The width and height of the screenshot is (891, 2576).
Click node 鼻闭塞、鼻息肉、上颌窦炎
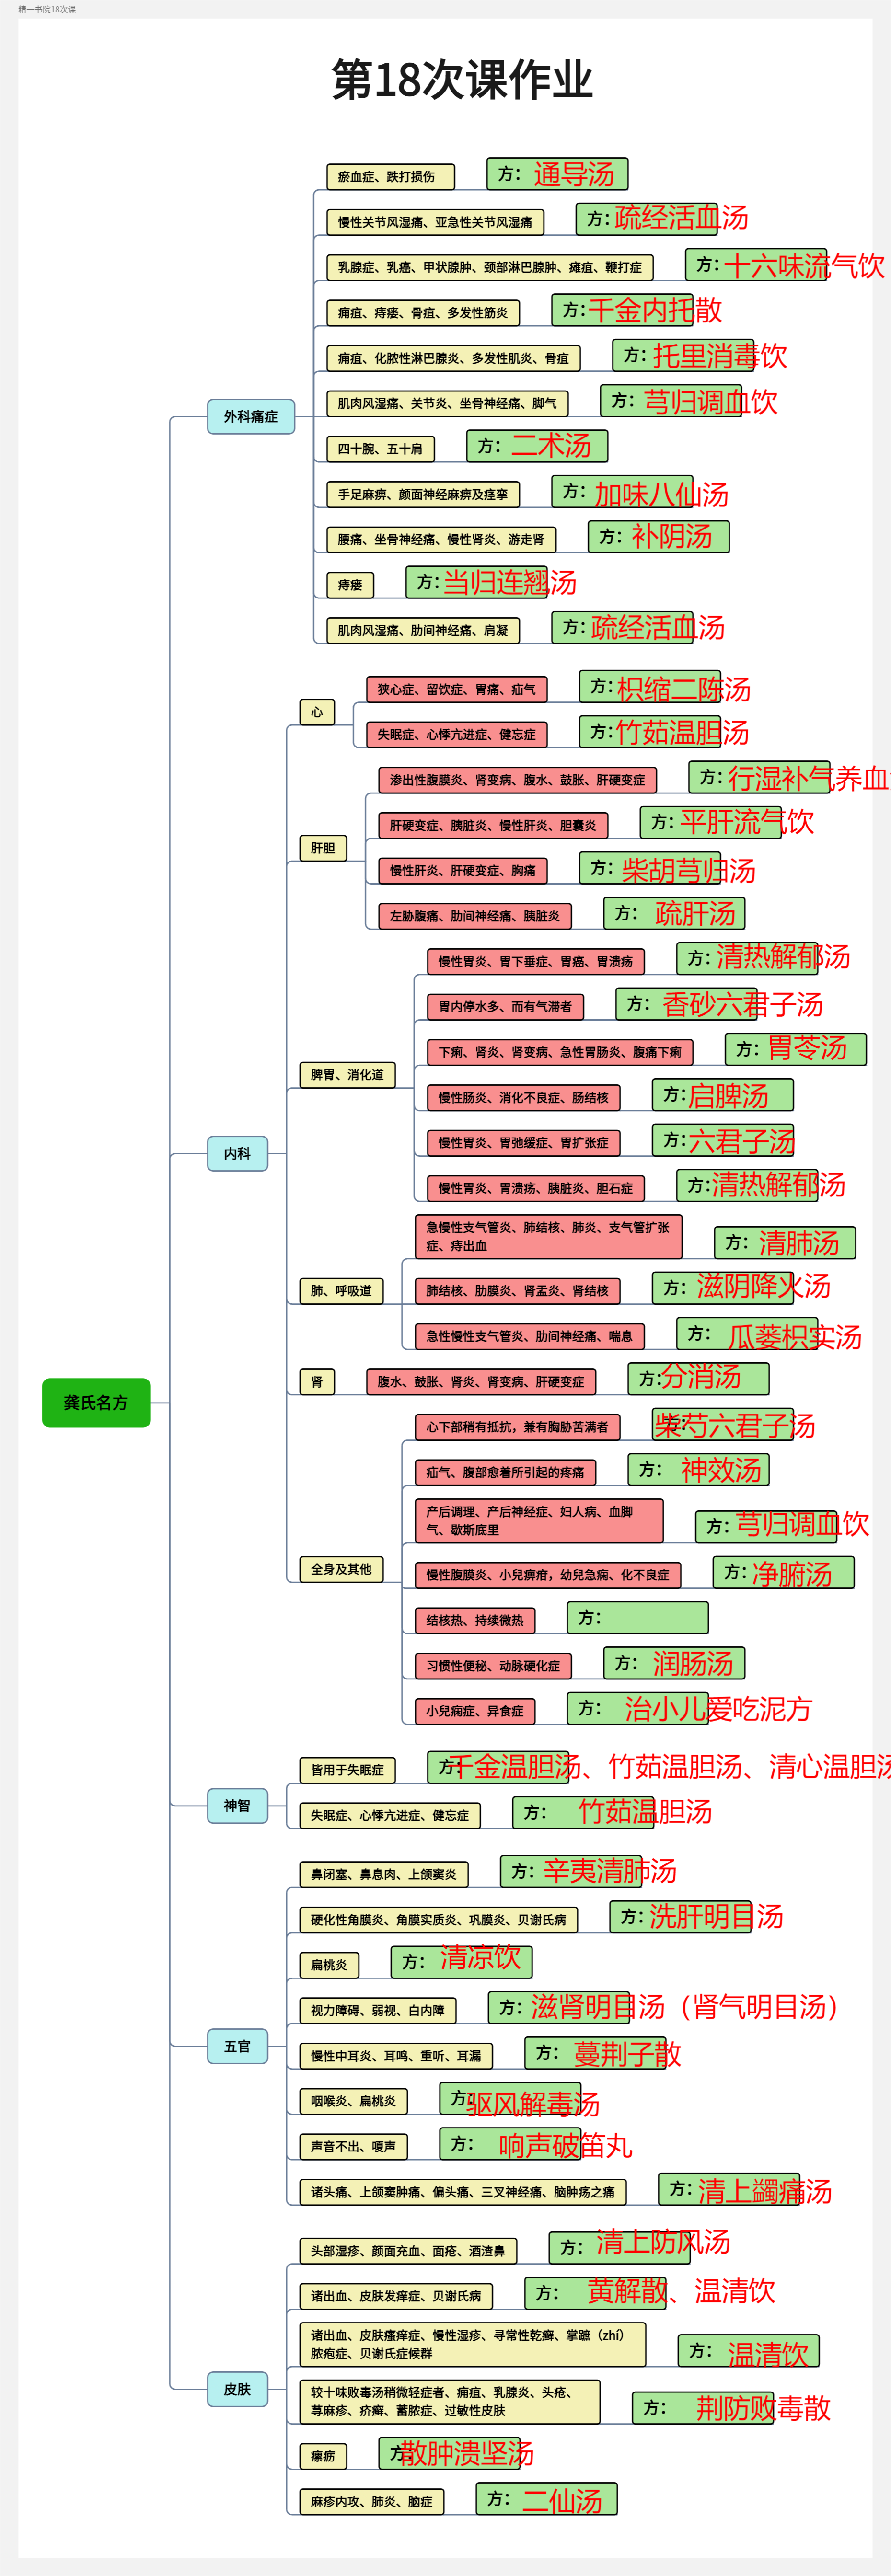(383, 1874)
